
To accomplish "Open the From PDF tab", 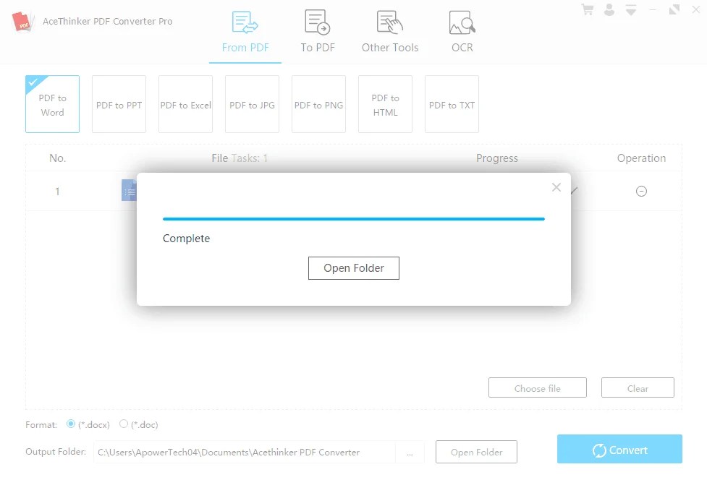I will (x=245, y=32).
